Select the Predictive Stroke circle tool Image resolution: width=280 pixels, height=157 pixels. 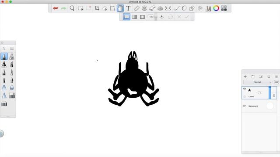pyautogui.click(x=184, y=8)
